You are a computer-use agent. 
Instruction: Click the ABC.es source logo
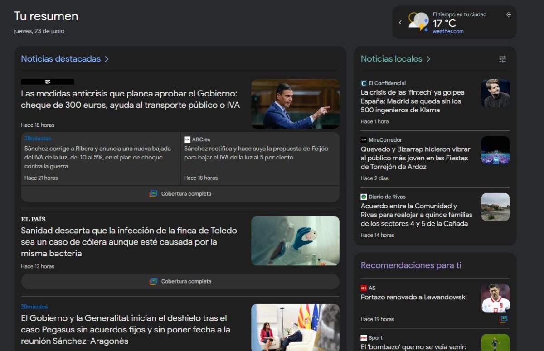(x=187, y=139)
